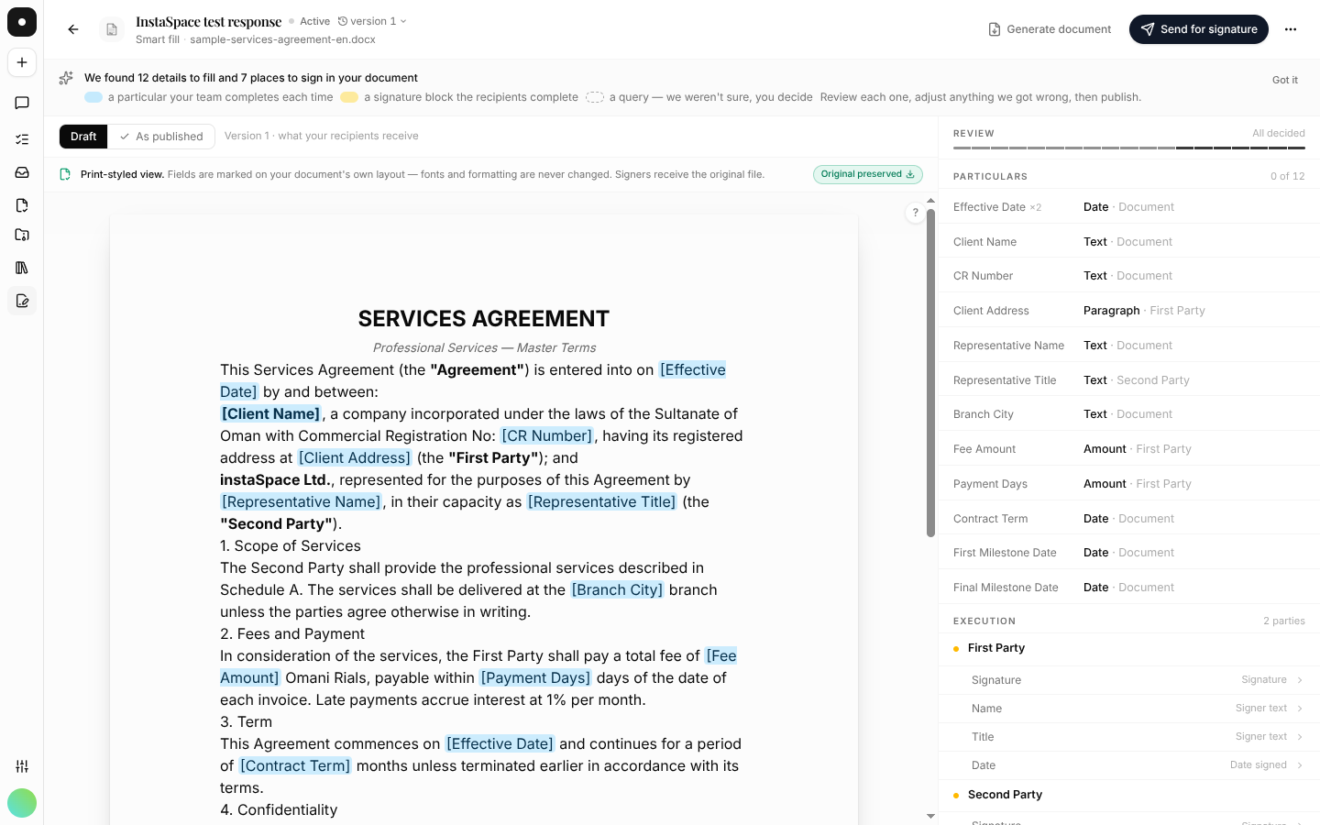1320x825 pixels.
Task: Open the Fee Amount particular row
Action: [x=1129, y=449]
